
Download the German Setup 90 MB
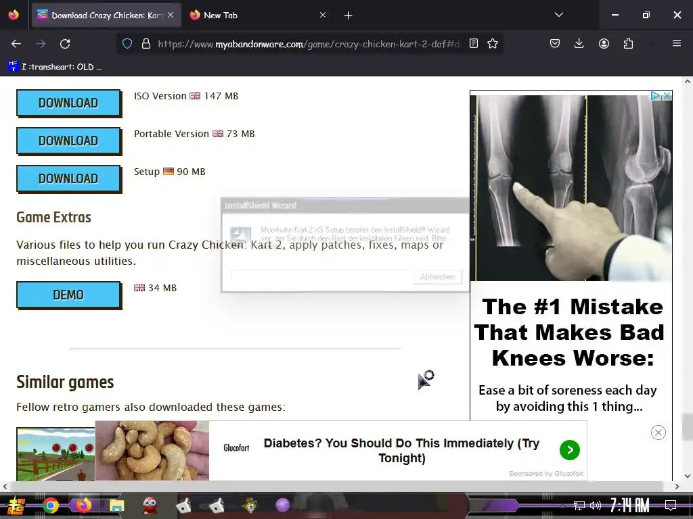tap(68, 178)
